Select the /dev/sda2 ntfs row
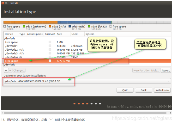This screenshot has width=175, height=124. click(87, 50)
